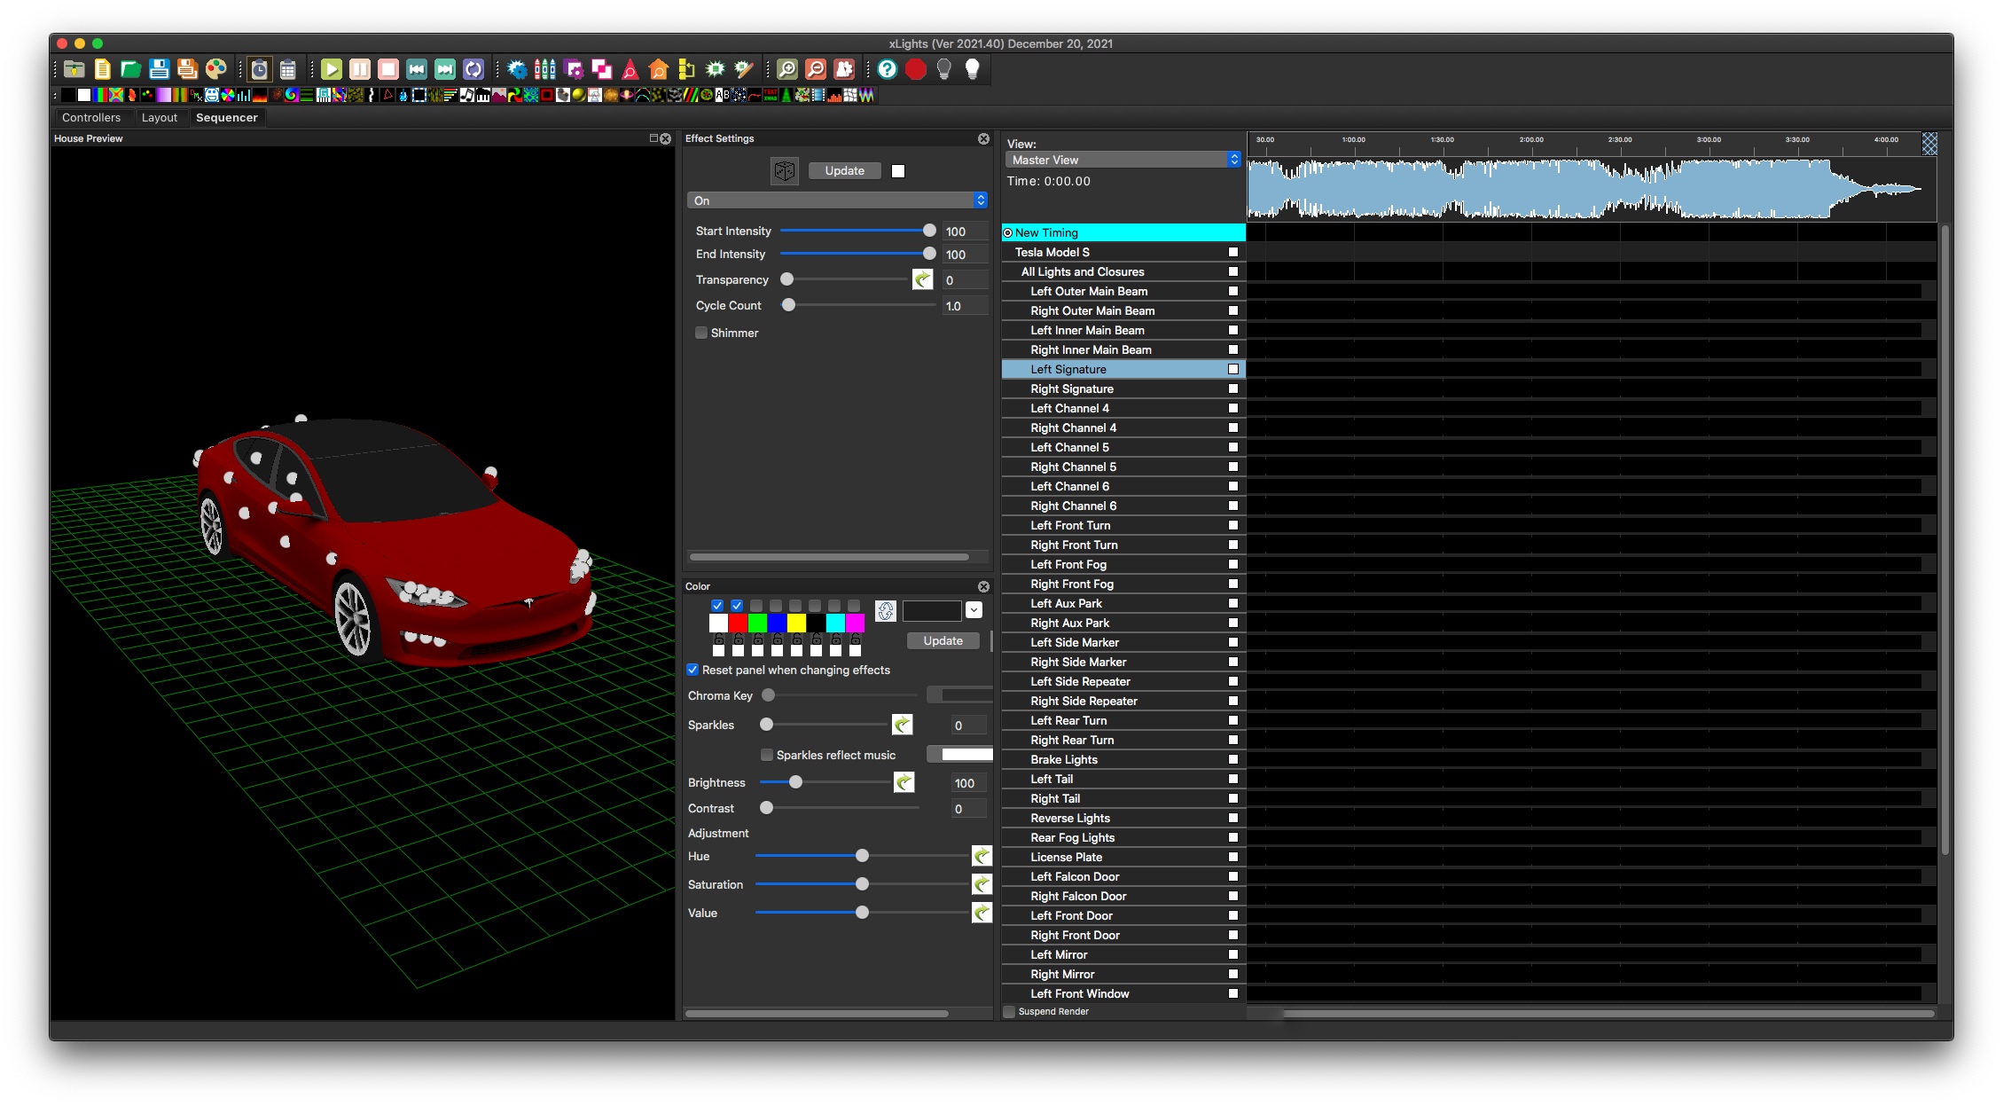Open Saturation value curve button
The height and width of the screenshot is (1106, 2003).
click(982, 885)
